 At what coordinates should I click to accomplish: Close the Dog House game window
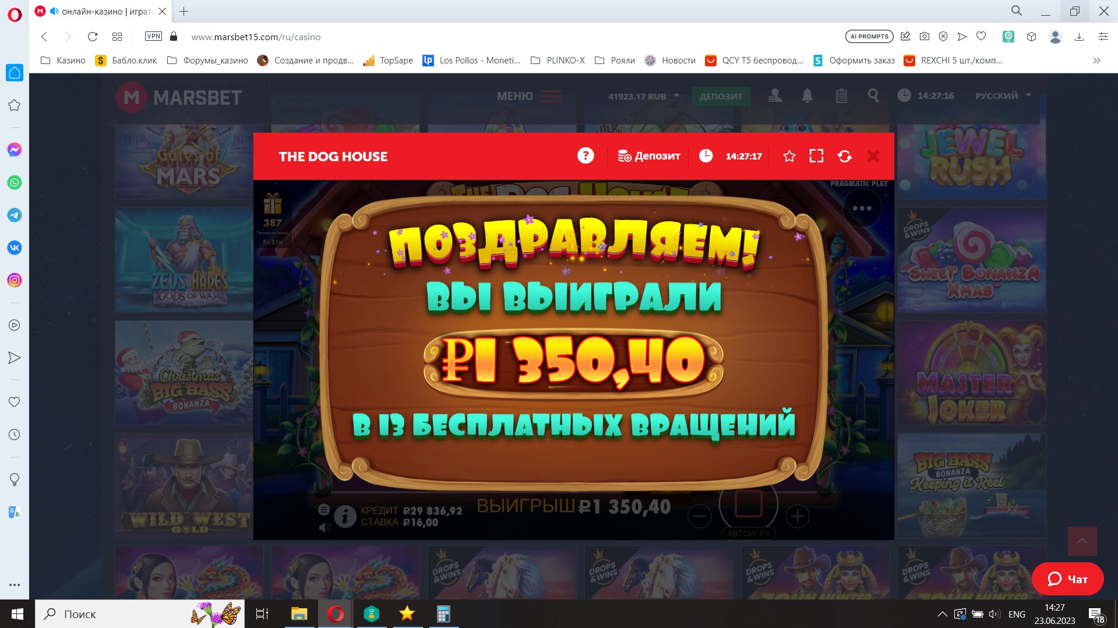873,156
